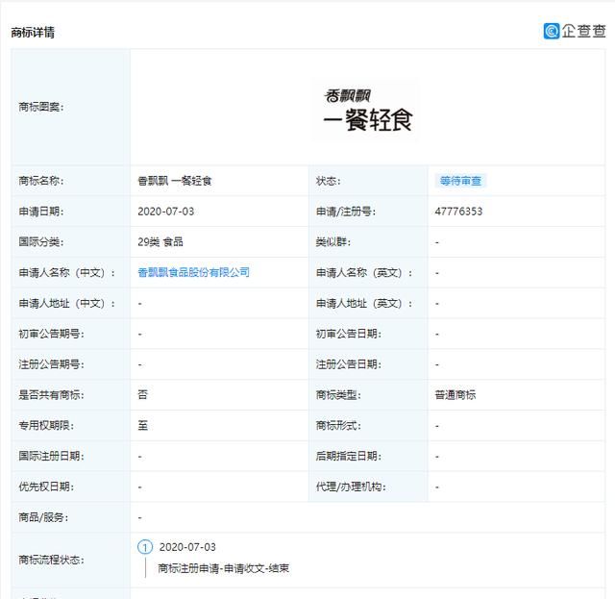
Task: Select the 初审公告日期 label
Action: [x=349, y=334]
